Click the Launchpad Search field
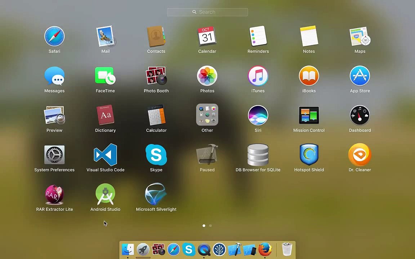This screenshot has height=259, width=415. [207, 12]
